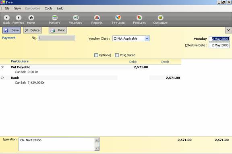Minimize the T++ window
232x154 pixels.
coord(219,2)
